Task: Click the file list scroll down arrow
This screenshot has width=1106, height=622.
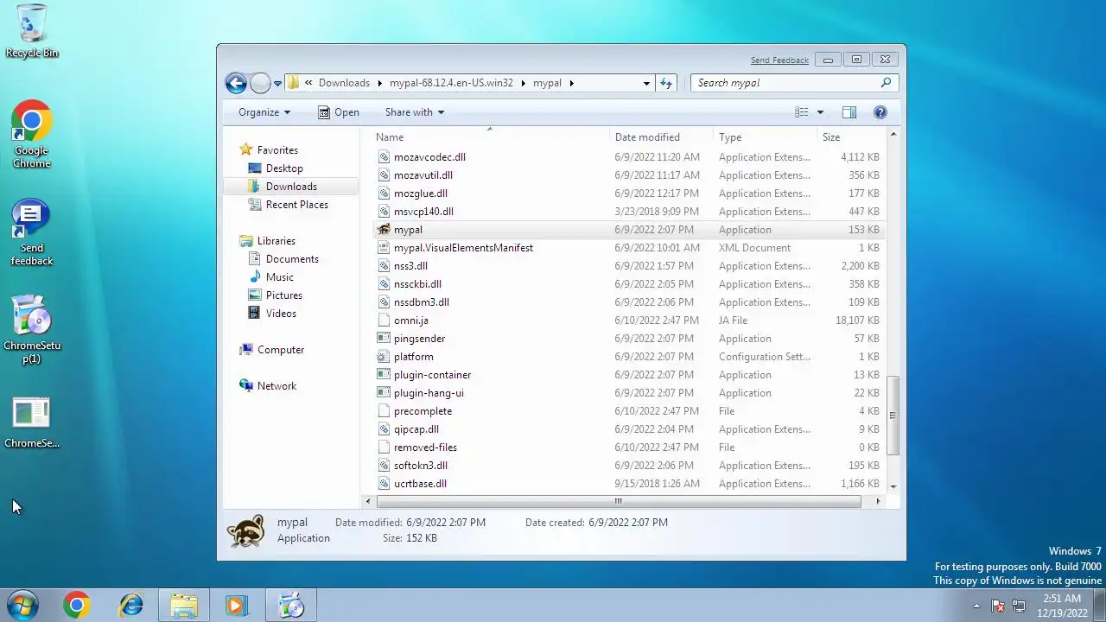Action: 893,487
